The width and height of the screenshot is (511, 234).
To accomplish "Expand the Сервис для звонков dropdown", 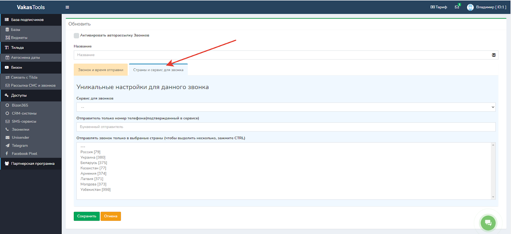I will point(286,107).
